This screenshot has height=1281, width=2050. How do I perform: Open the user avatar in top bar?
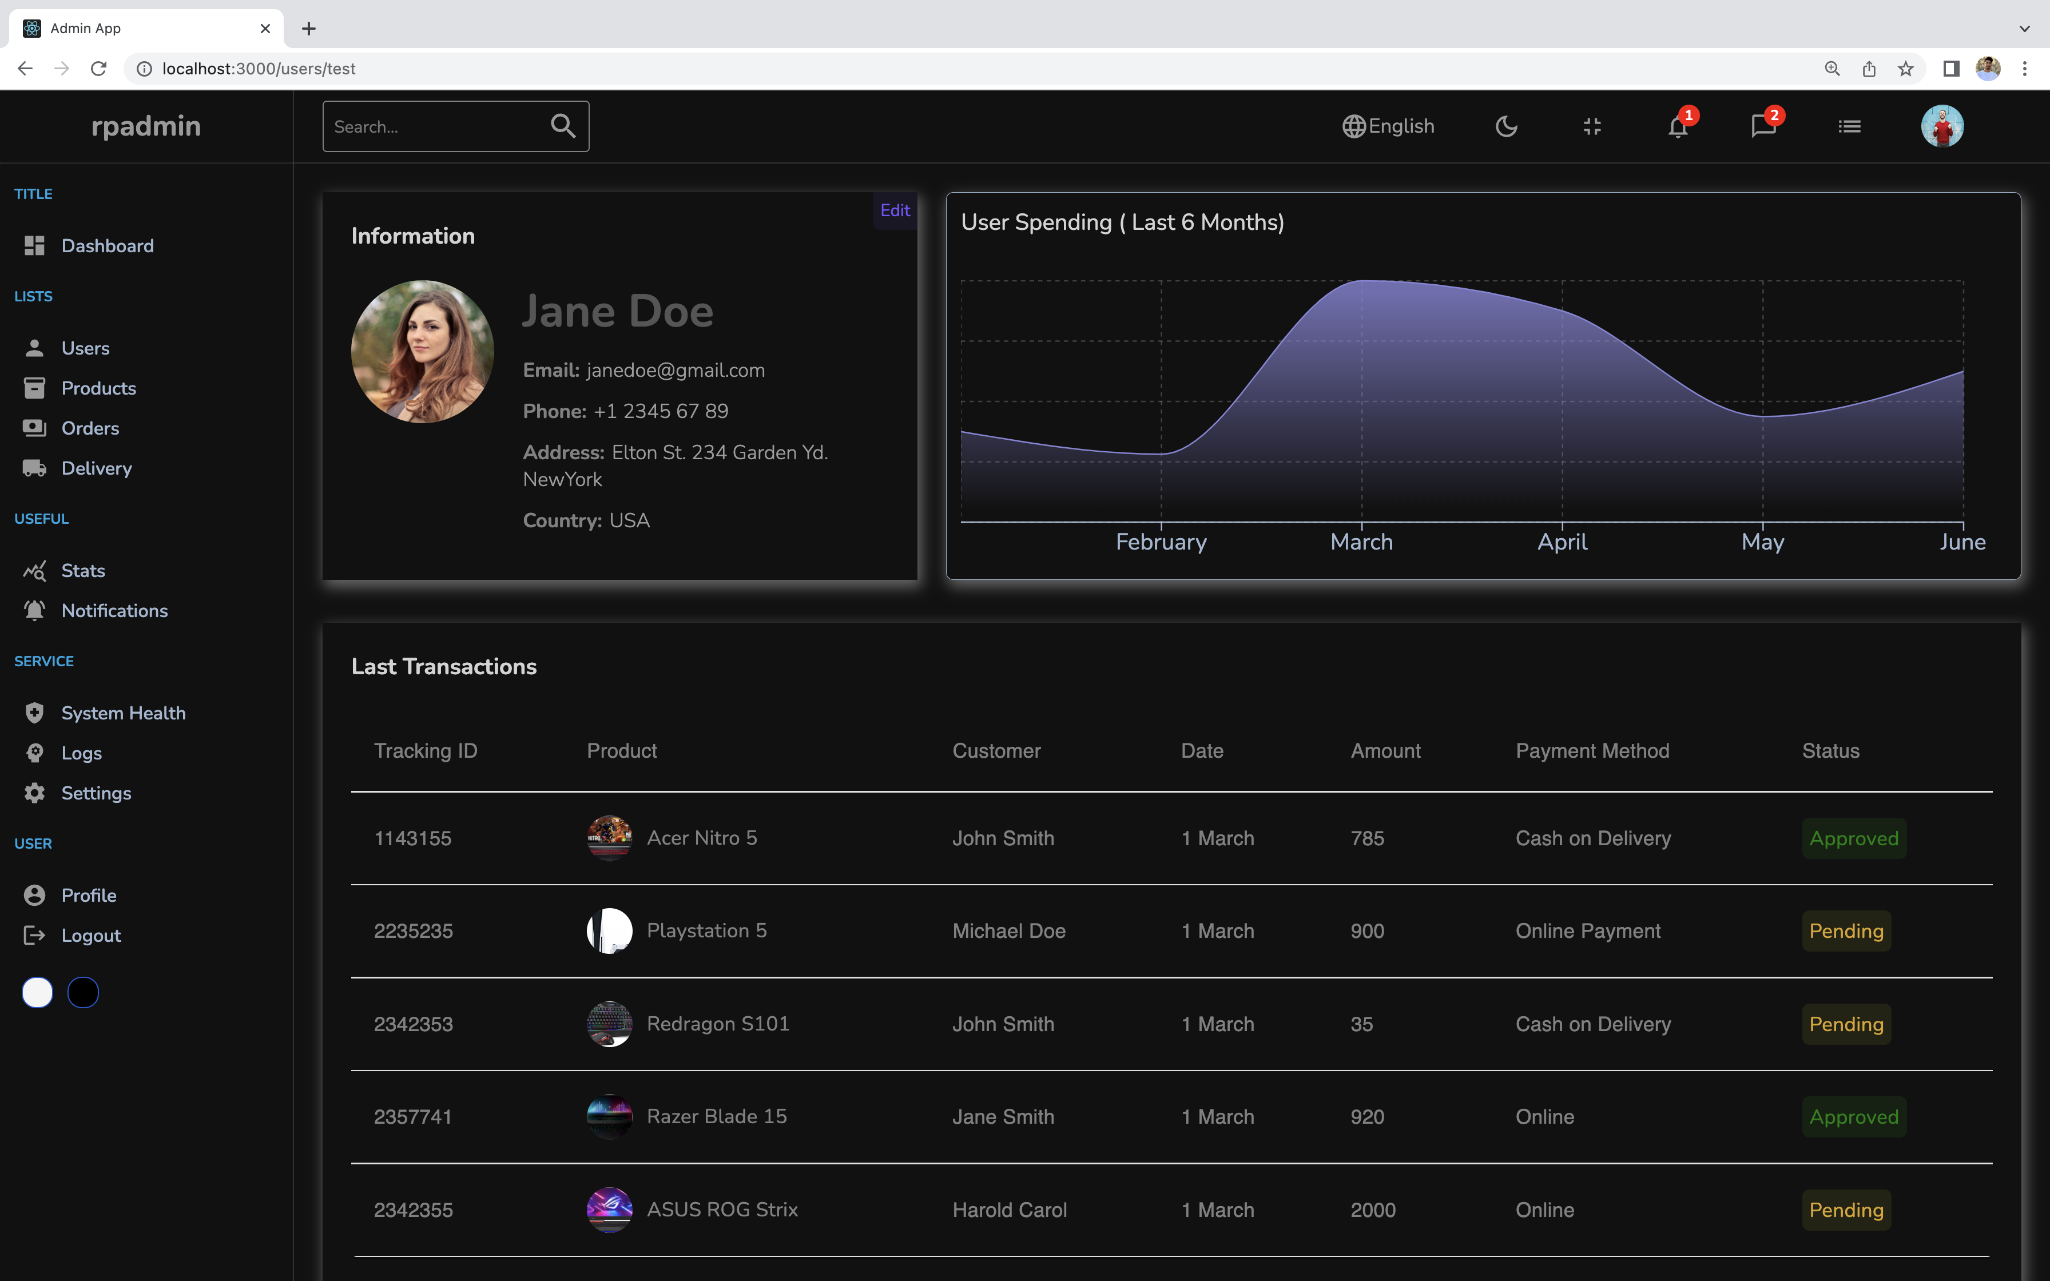tap(1941, 126)
